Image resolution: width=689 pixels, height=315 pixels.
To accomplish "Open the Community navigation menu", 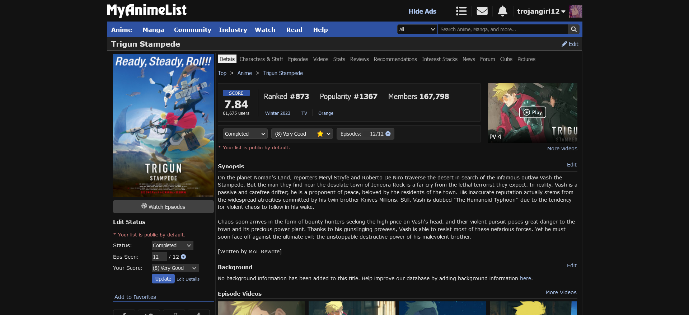I will click(193, 30).
